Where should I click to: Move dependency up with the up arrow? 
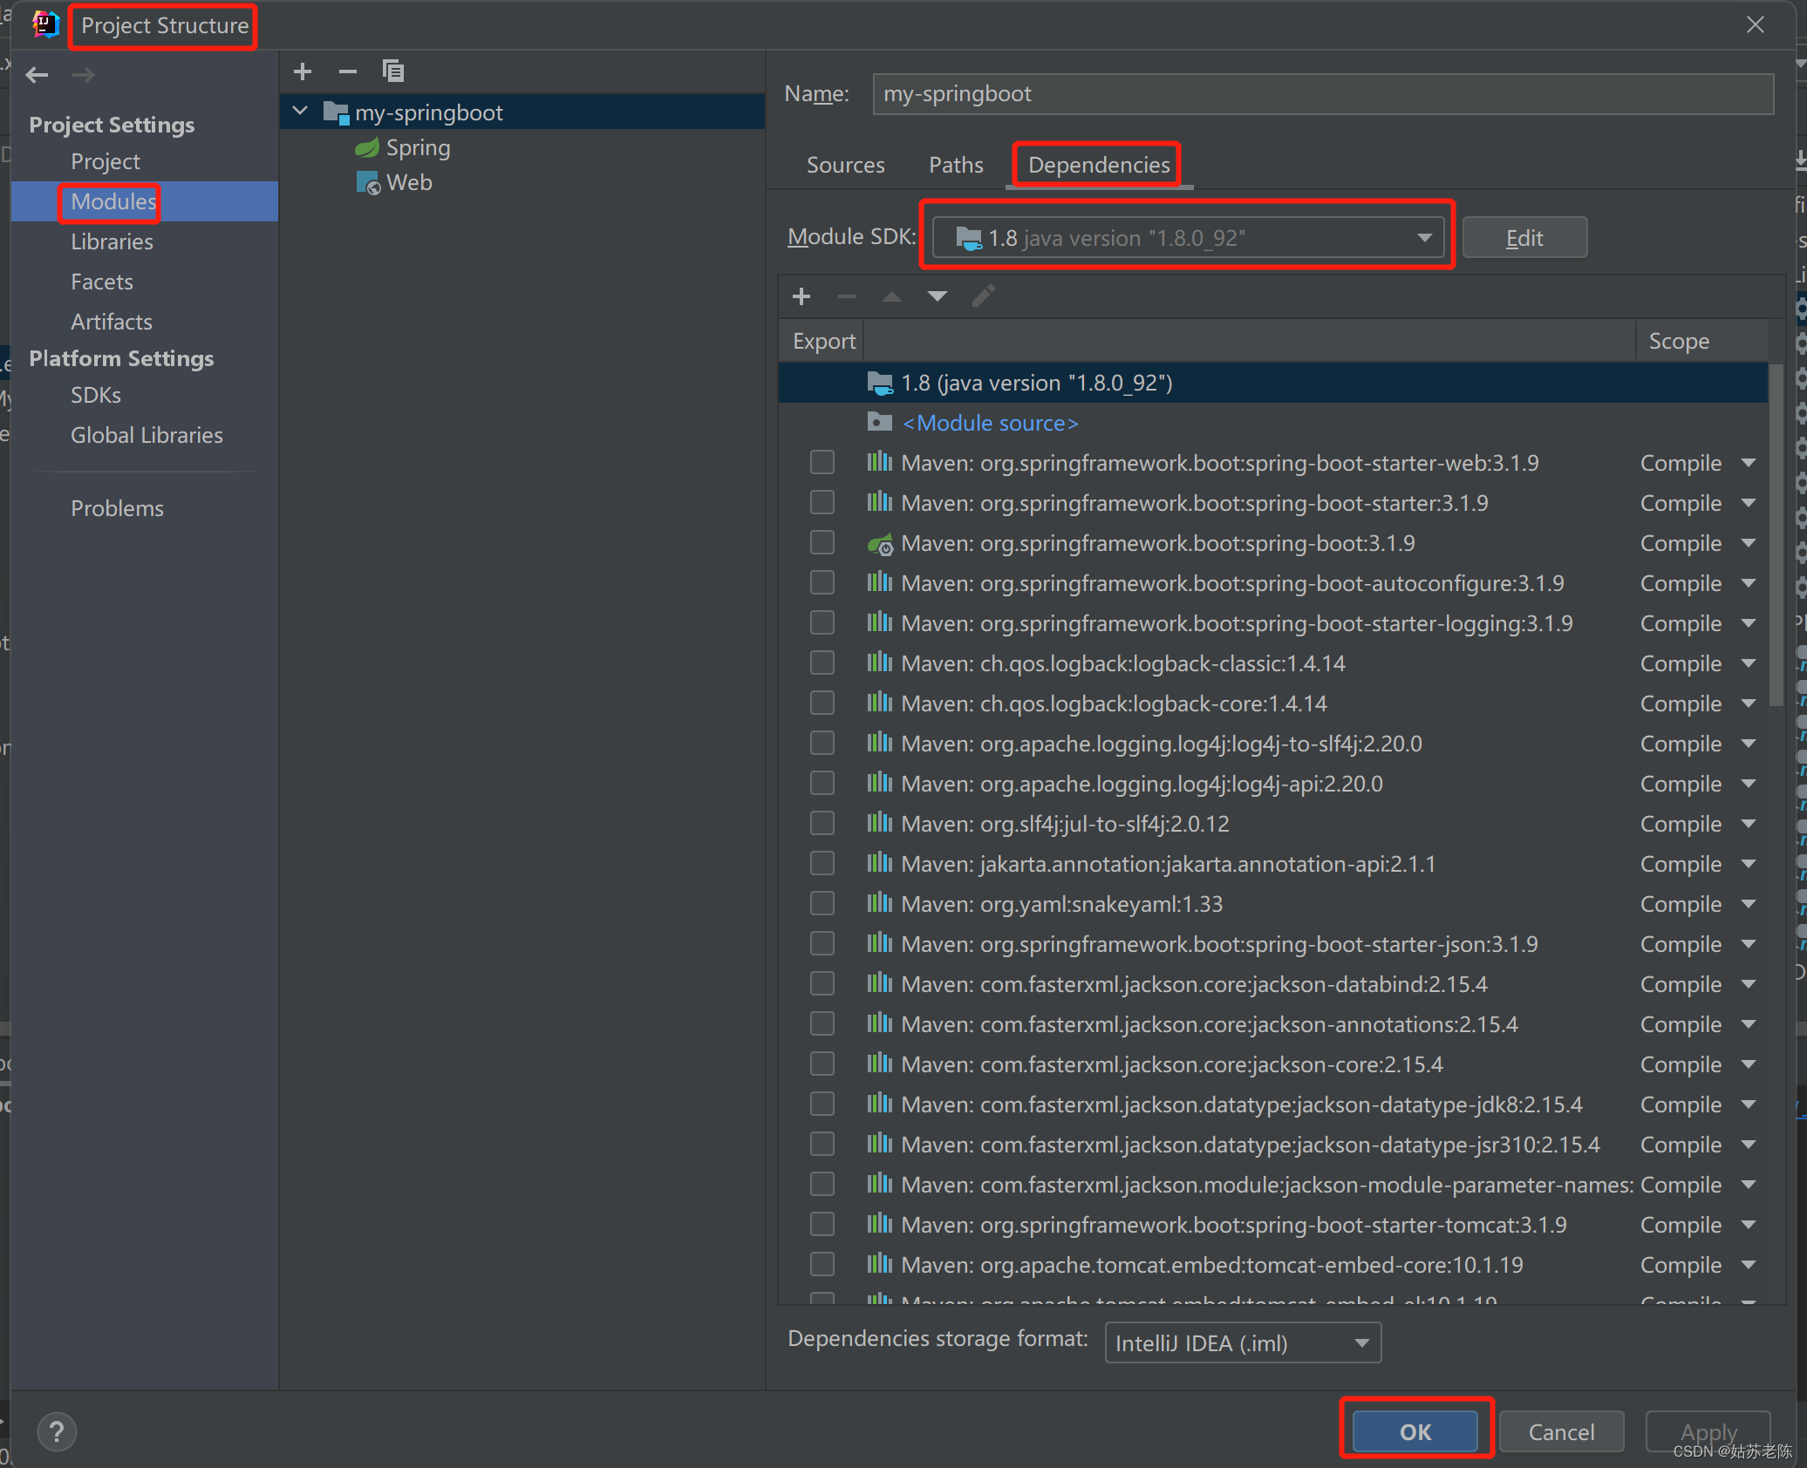pos(891,296)
